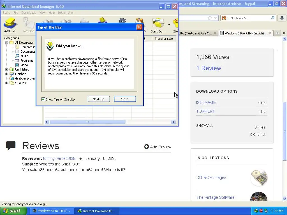Select the Programs category icon
The width and height of the screenshot is (287, 215).
click(x=17, y=60)
